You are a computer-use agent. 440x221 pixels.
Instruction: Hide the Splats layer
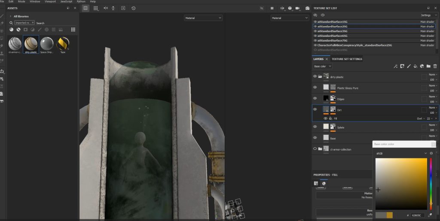click(315, 127)
